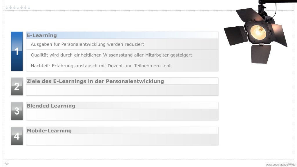The height and width of the screenshot is (167, 297).
Task: Open the www.coachacademy.de link
Action: coord(280,165)
